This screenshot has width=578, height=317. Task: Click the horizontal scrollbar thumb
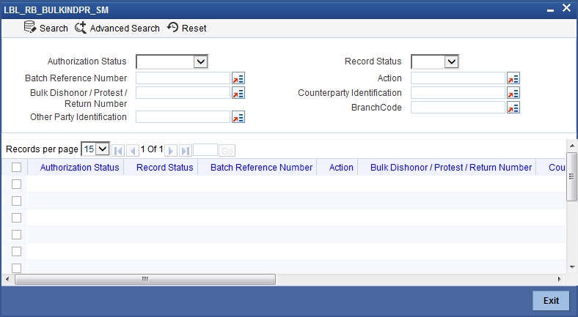(145, 279)
